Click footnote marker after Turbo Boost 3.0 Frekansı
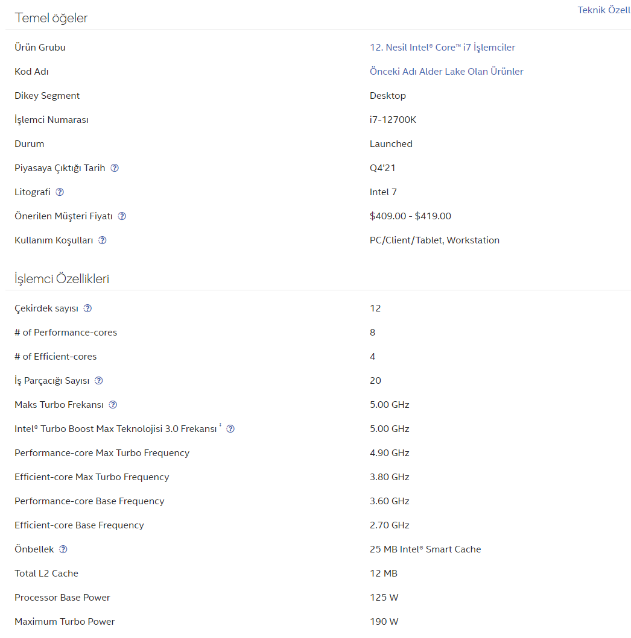The height and width of the screenshot is (638, 631). coord(220,426)
